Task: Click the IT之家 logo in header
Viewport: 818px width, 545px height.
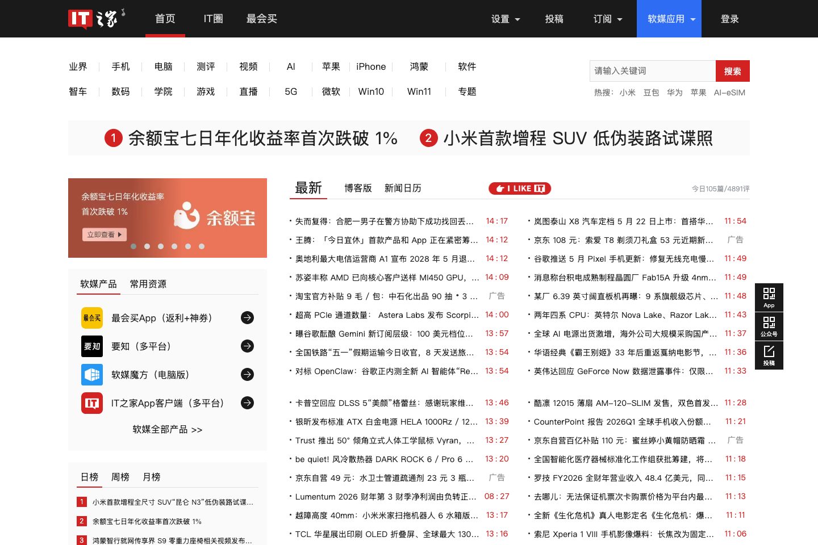Action: (x=97, y=19)
